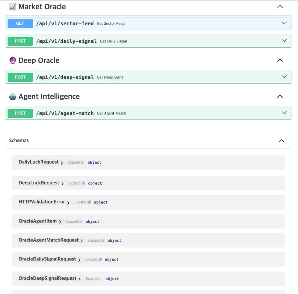Click the Deep Oracle heading
This screenshot has height=294, width=298.
[39, 60]
